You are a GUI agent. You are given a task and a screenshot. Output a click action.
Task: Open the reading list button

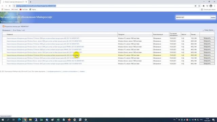[208, 9]
